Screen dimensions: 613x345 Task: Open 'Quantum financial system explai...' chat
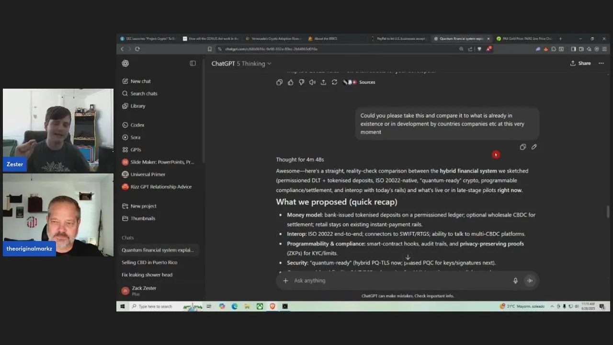(158, 250)
